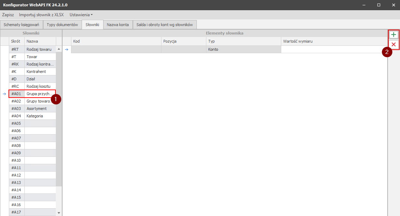Click the Kod column header

pos(116,41)
